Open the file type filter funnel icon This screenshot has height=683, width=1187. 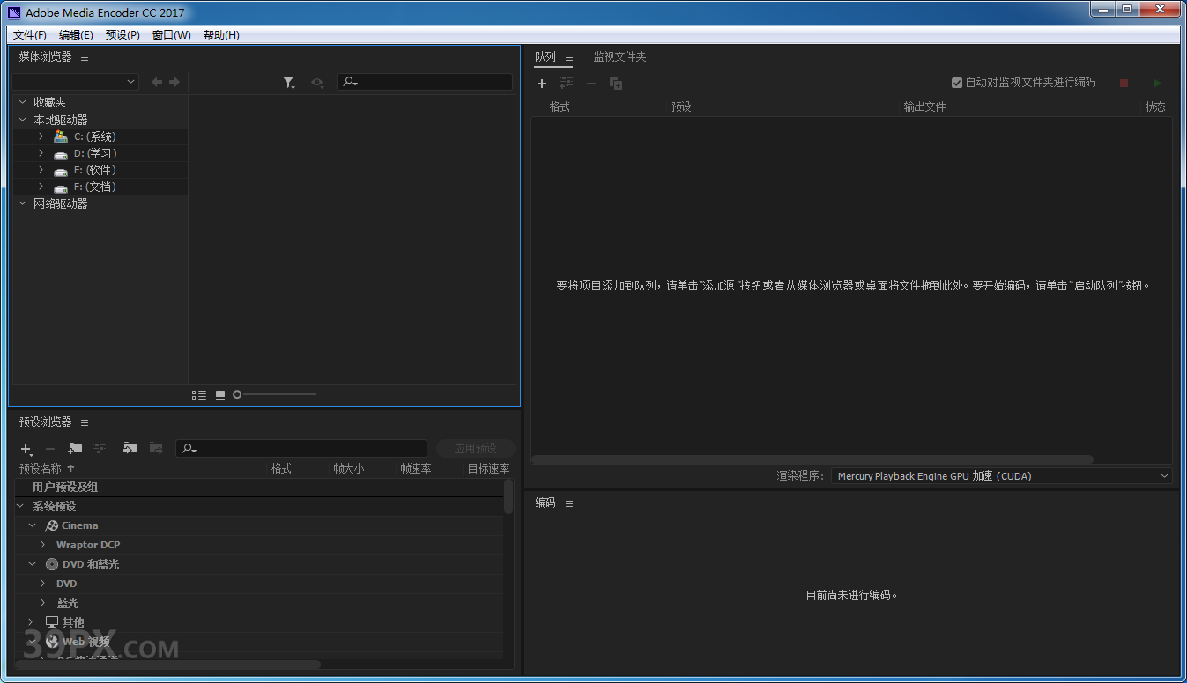pos(289,83)
